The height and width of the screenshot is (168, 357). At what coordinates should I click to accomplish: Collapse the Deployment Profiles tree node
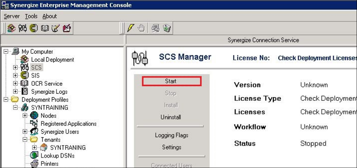(x=6, y=100)
